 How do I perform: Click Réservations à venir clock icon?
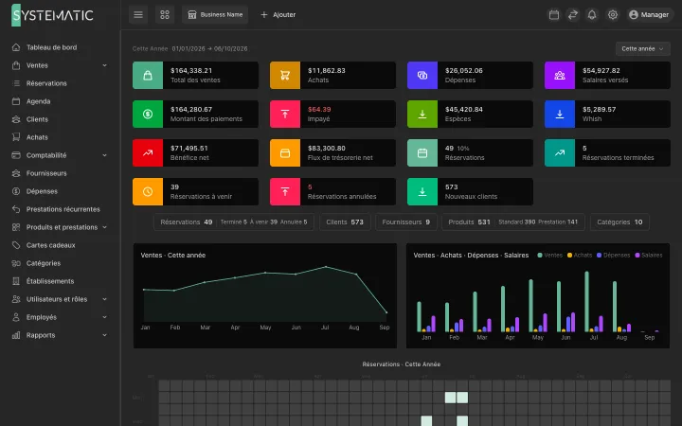click(148, 191)
